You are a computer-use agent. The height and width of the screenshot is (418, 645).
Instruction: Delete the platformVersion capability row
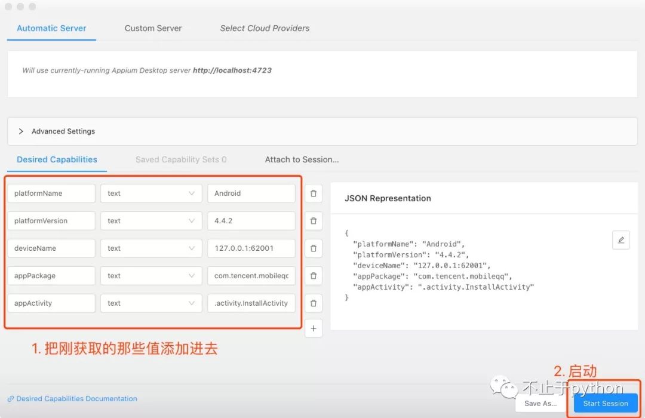[314, 221]
